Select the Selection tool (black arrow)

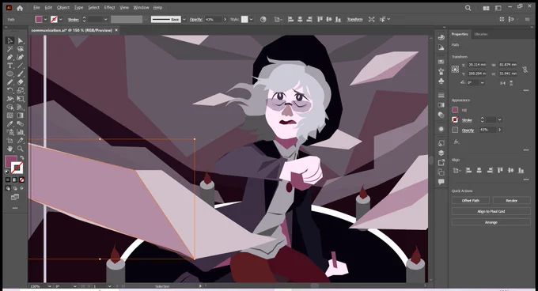coord(9,41)
